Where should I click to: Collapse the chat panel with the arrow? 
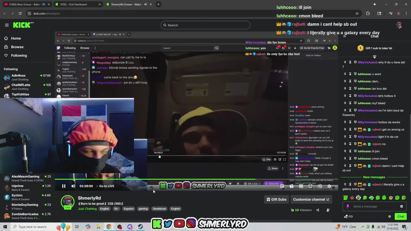pyautogui.click(x=344, y=36)
